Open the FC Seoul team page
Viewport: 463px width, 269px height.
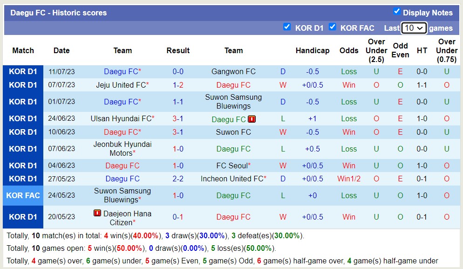(233, 164)
